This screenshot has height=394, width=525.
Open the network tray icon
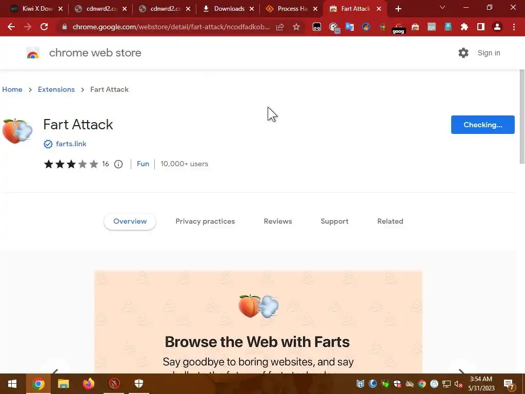coord(447,384)
